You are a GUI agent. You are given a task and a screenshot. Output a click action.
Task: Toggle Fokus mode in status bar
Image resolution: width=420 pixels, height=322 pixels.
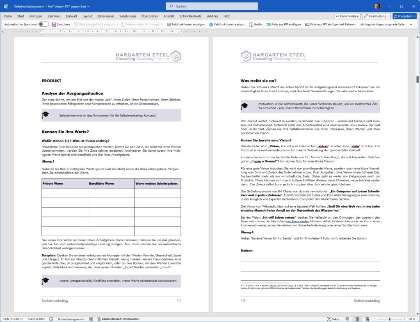point(333,319)
